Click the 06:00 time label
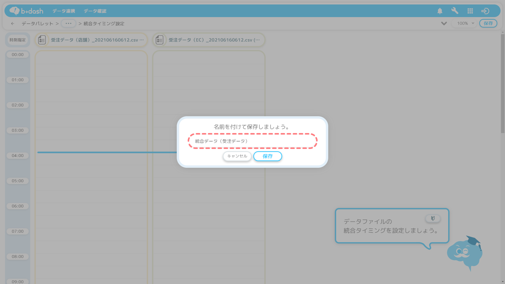 coord(17,206)
